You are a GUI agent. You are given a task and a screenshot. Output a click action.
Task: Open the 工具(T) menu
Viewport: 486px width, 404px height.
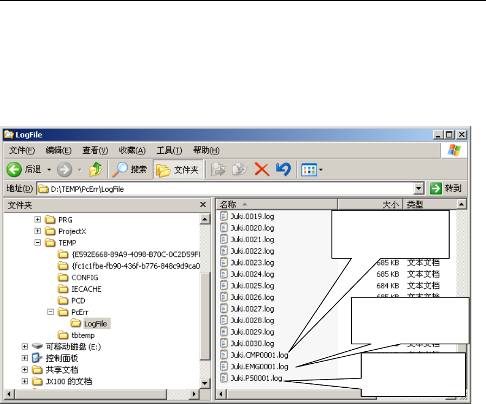click(x=169, y=150)
